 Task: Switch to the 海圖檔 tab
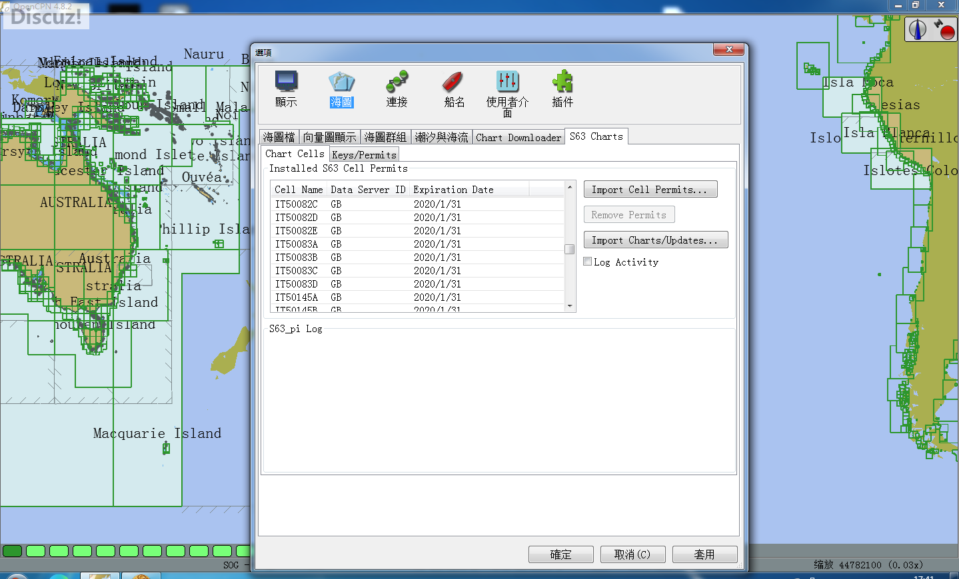(x=279, y=137)
